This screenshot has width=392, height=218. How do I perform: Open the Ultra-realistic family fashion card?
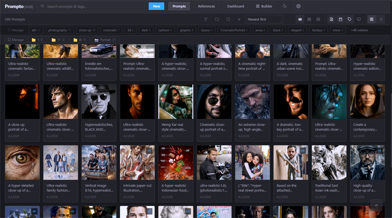[x=61, y=174]
